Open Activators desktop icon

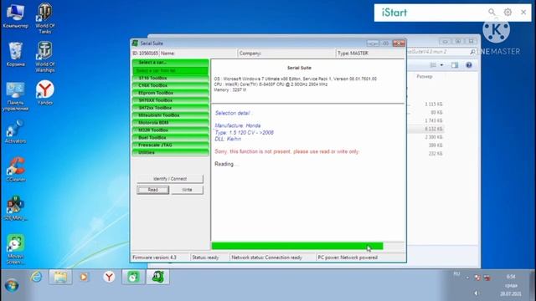coord(15,131)
